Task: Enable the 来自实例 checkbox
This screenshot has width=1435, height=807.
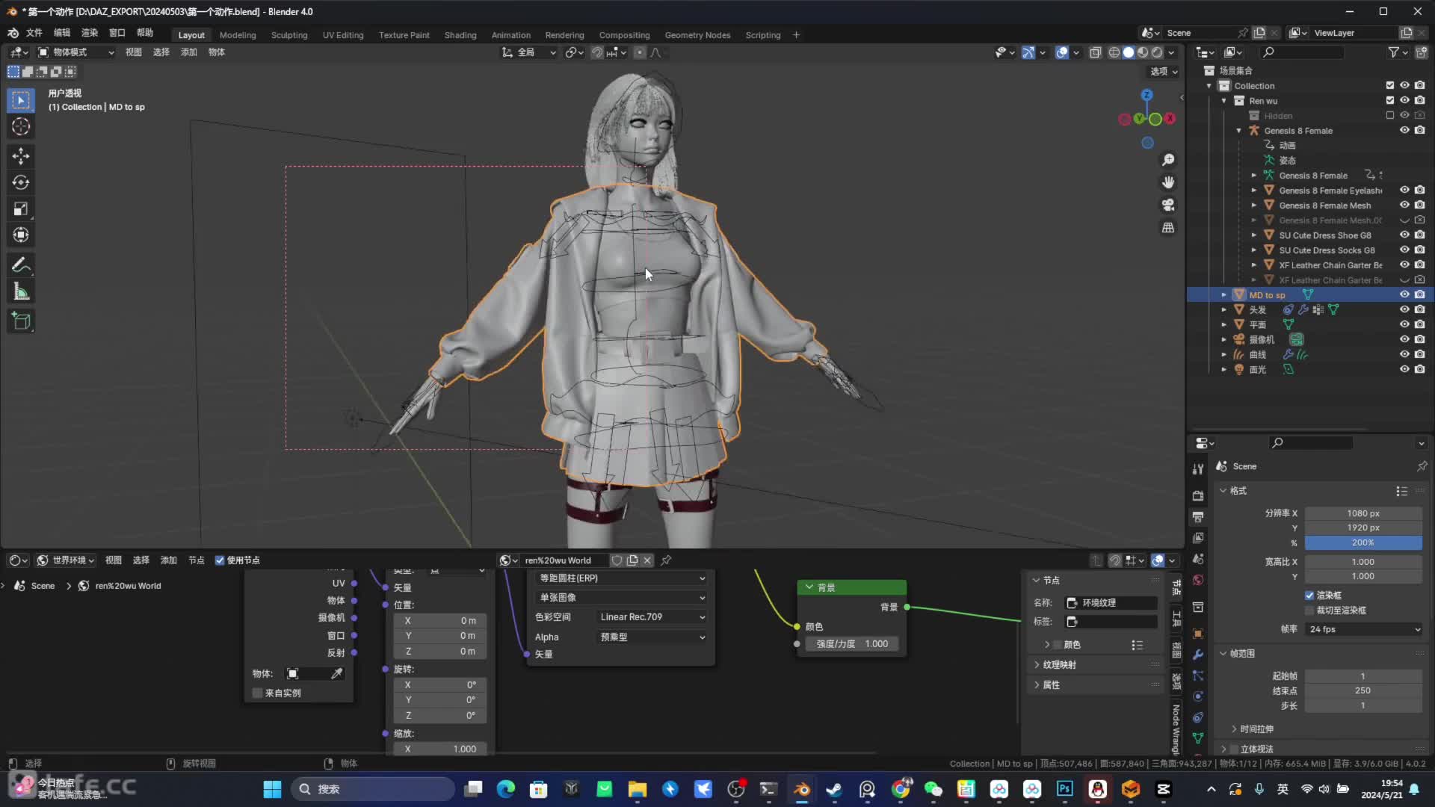Action: [258, 693]
